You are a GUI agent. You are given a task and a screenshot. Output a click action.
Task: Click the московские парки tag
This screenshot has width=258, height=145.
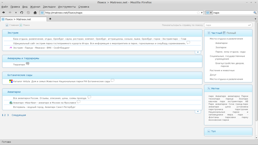coord(219,120)
